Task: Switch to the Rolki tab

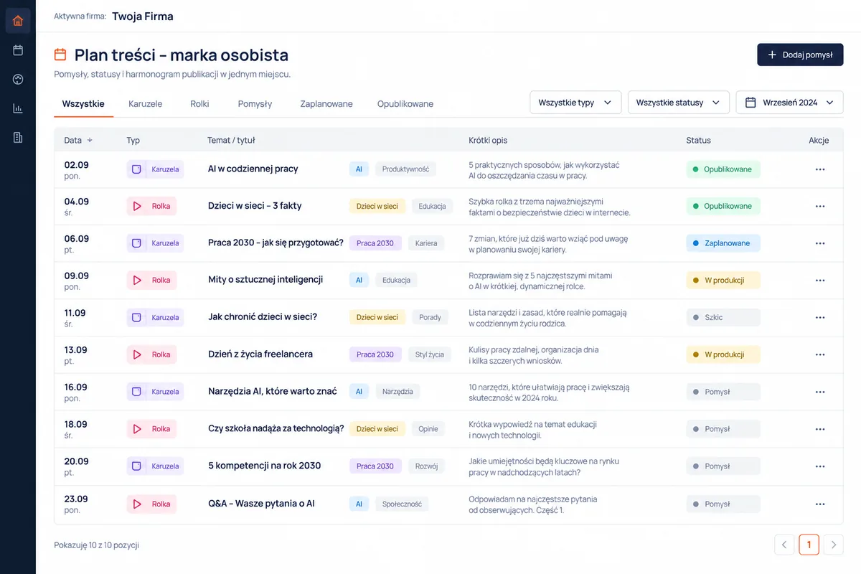Action: coord(200,104)
